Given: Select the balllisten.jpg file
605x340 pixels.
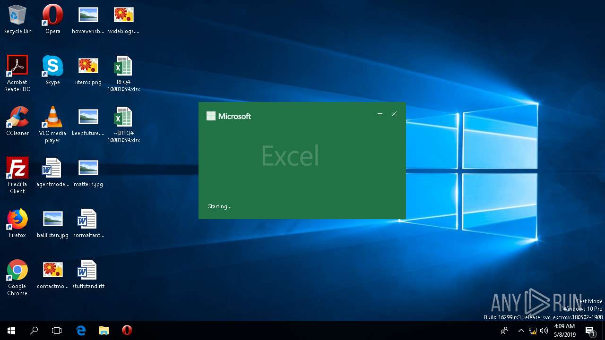Looking at the screenshot, I should 52,223.
